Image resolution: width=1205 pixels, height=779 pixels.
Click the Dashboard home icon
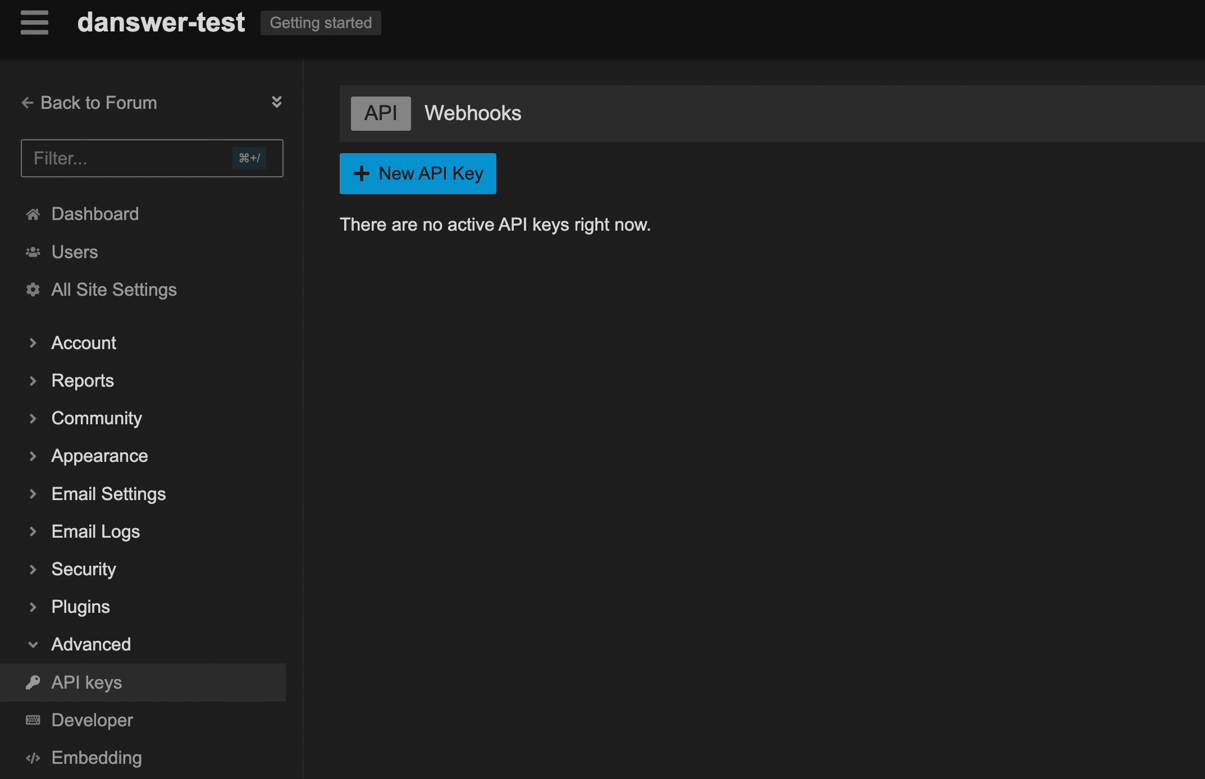pos(33,214)
